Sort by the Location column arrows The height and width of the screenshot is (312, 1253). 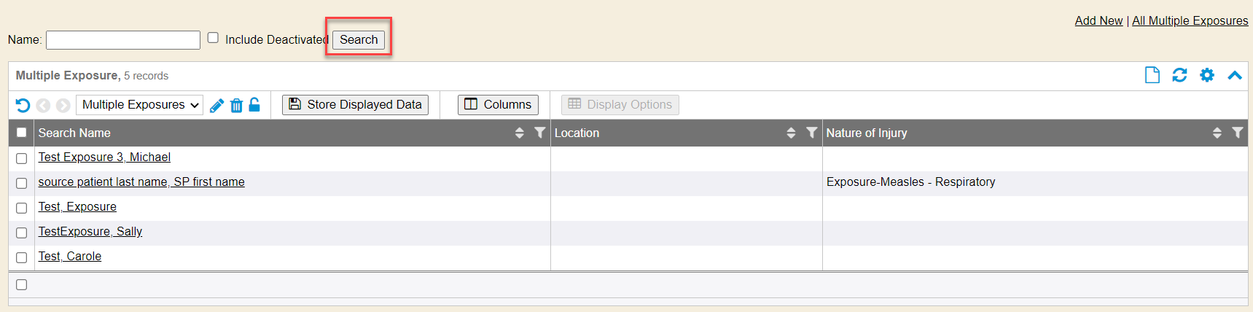click(791, 133)
